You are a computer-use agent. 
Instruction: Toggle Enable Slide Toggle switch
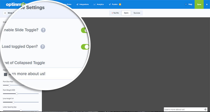tap(85, 30)
